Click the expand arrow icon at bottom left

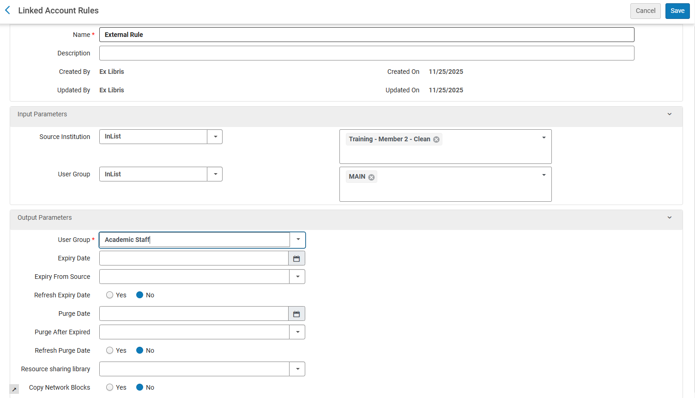(14, 389)
